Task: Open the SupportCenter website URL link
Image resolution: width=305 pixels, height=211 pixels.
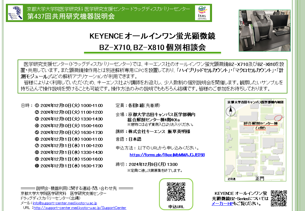Action: [80, 208]
